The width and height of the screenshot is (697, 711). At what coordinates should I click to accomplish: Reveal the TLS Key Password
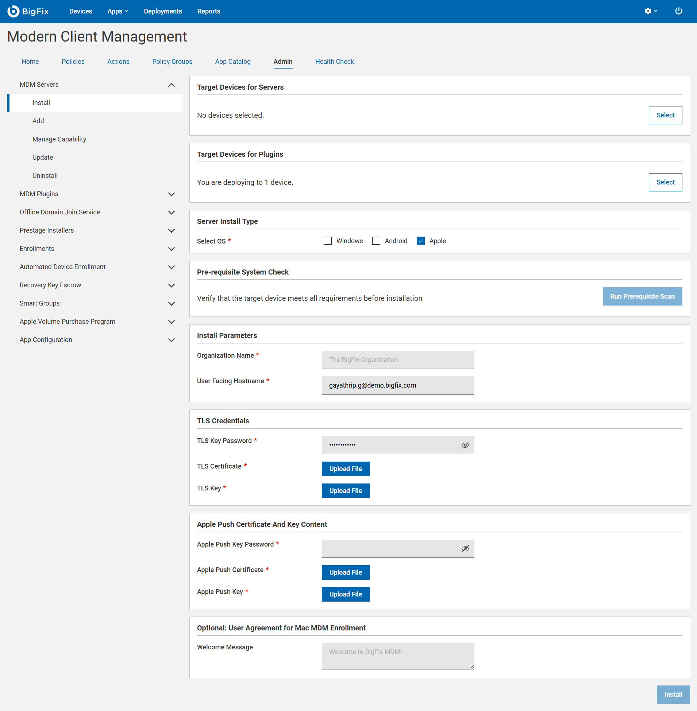(465, 445)
